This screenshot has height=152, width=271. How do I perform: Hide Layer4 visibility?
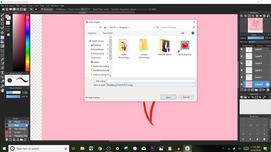(x=242, y=63)
